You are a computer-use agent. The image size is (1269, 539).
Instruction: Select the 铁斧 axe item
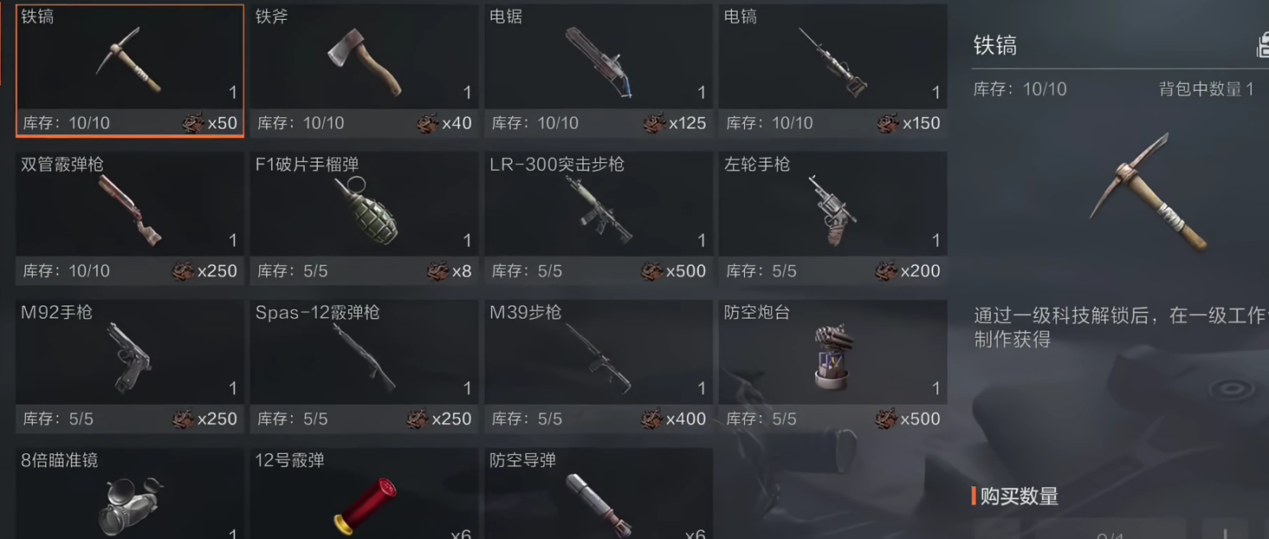364,70
